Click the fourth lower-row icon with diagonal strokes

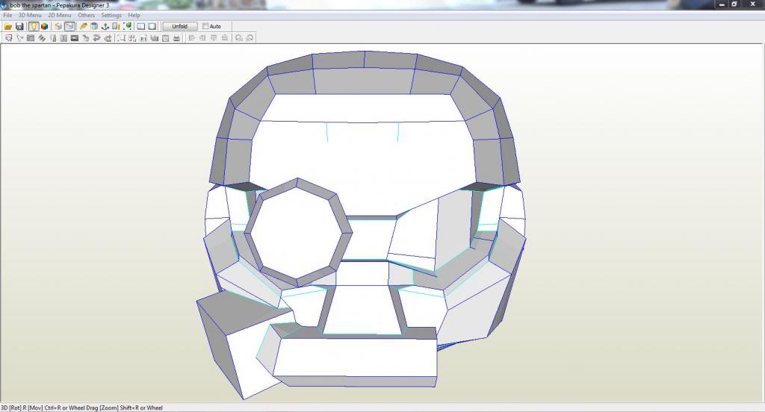tap(42, 38)
